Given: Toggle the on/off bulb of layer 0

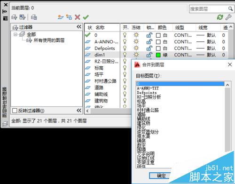Looking at the screenshot, I should 125,35.
